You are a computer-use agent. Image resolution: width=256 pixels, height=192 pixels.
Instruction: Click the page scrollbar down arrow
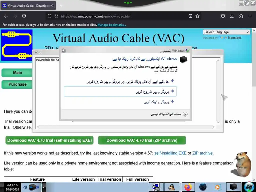(254, 180)
